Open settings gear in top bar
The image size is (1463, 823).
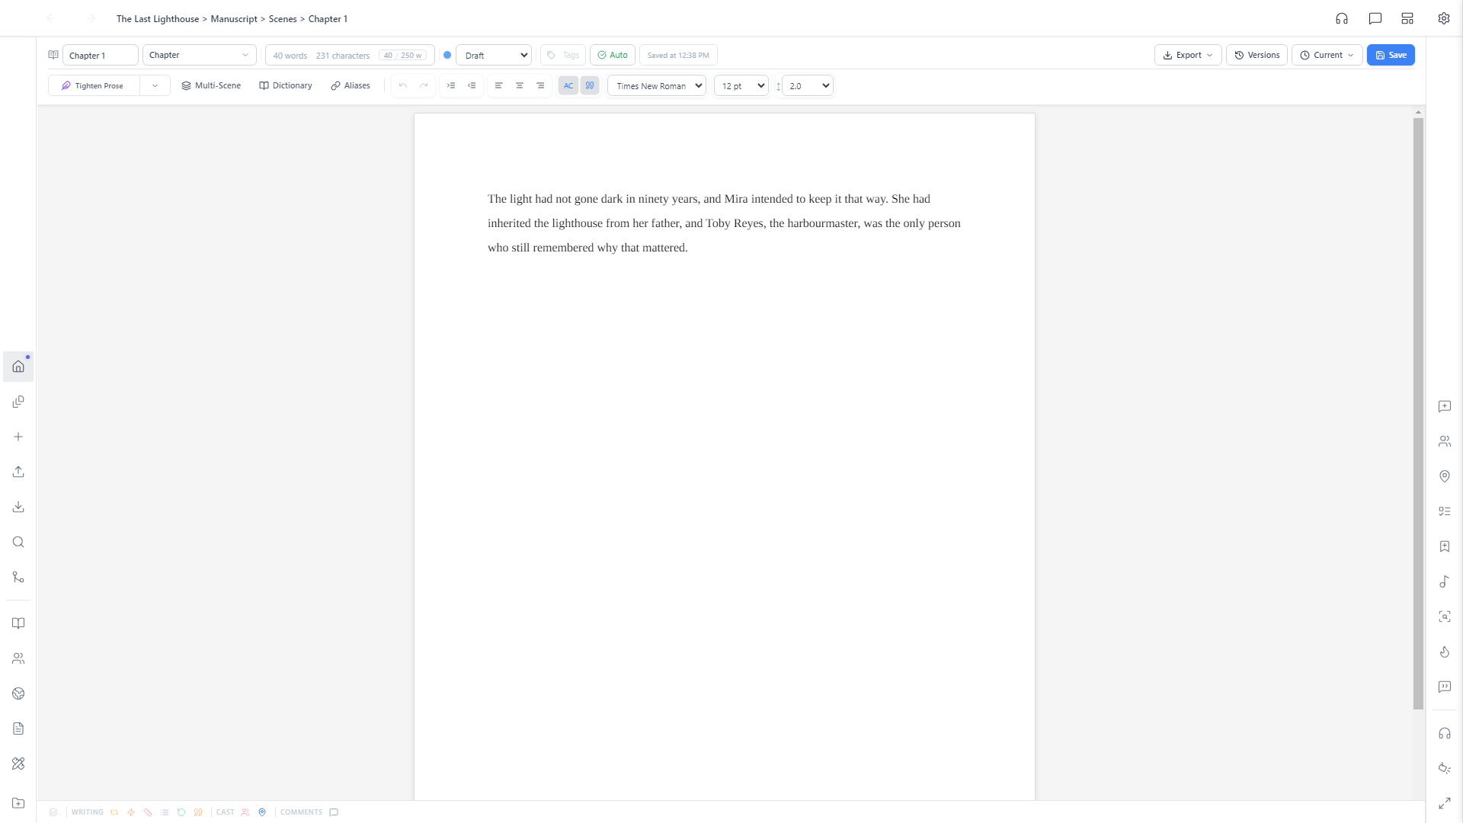pos(1444,18)
